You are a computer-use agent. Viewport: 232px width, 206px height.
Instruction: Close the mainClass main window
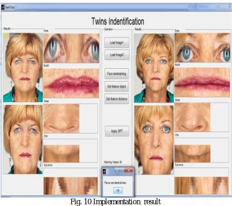230,6
